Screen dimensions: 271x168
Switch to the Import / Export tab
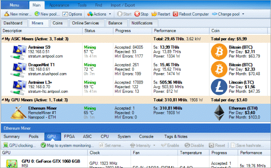pyautogui.click(x=123, y=5)
